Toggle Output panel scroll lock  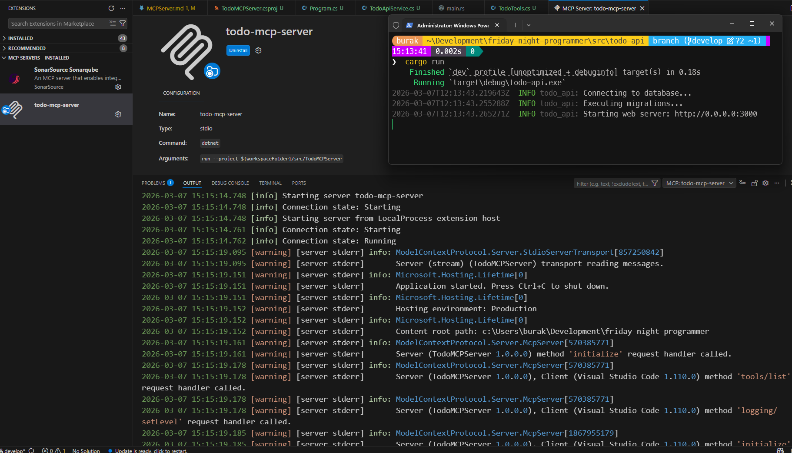click(754, 183)
